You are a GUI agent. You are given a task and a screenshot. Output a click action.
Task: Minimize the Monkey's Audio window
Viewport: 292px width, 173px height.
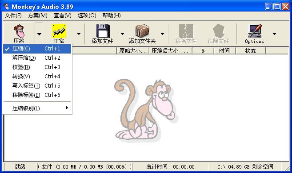[268, 7]
